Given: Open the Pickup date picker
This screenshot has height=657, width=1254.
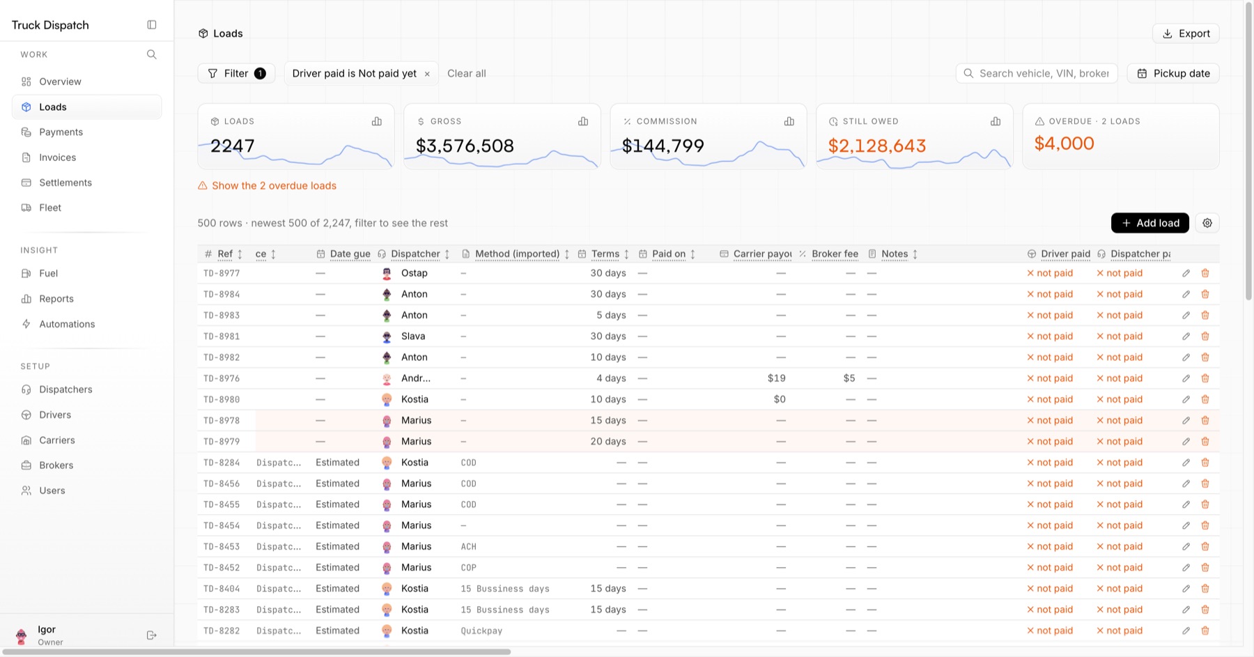Looking at the screenshot, I should tap(1173, 73).
